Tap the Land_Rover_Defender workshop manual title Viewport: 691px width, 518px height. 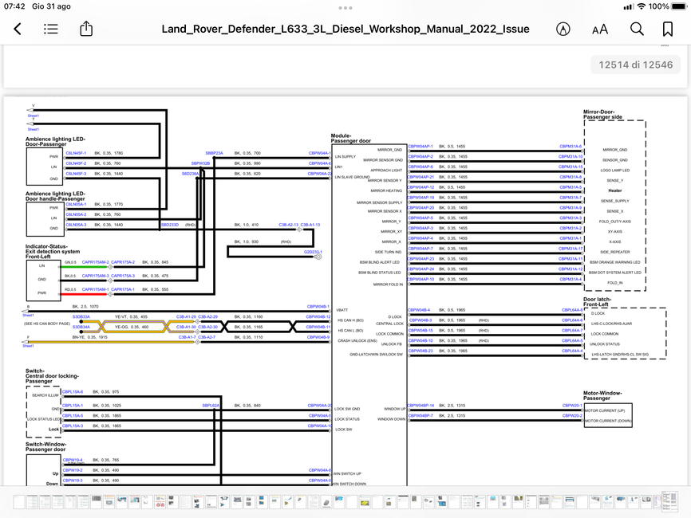[x=345, y=29]
